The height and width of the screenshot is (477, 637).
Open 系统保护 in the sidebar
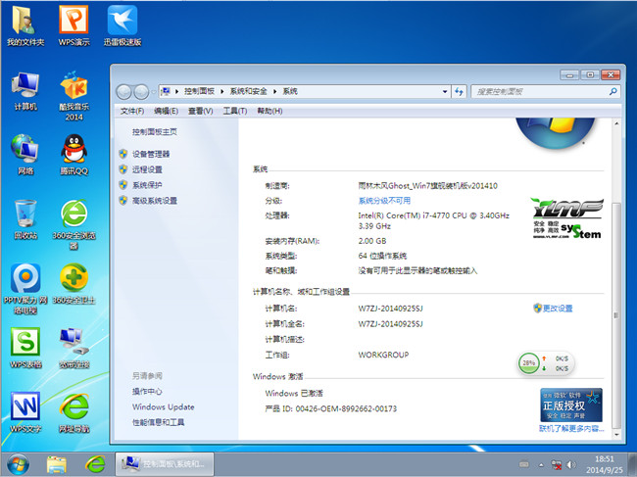(147, 185)
